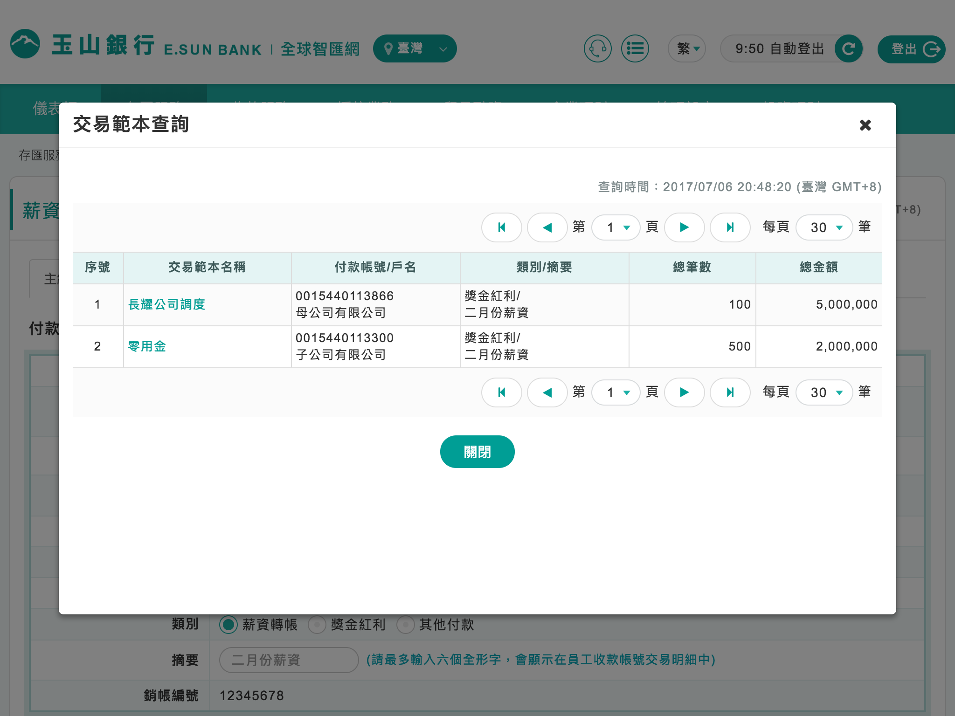Click the 登出 logout button

911,49
